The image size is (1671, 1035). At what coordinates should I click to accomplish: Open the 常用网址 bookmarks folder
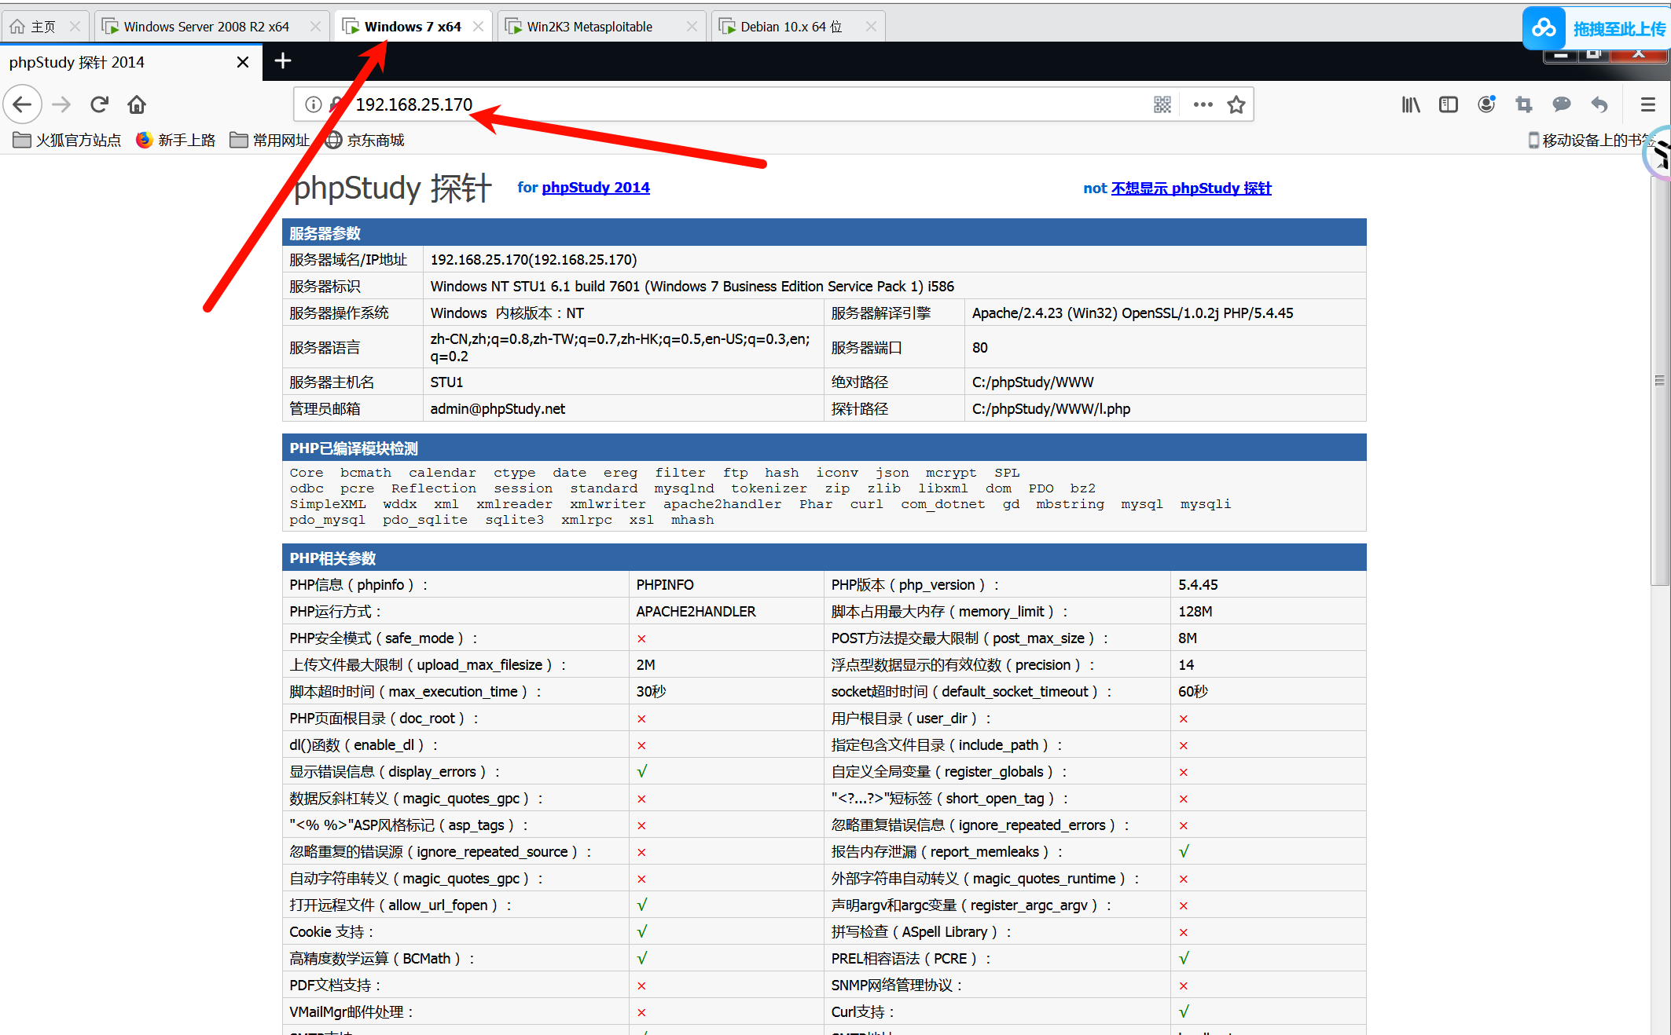270,141
